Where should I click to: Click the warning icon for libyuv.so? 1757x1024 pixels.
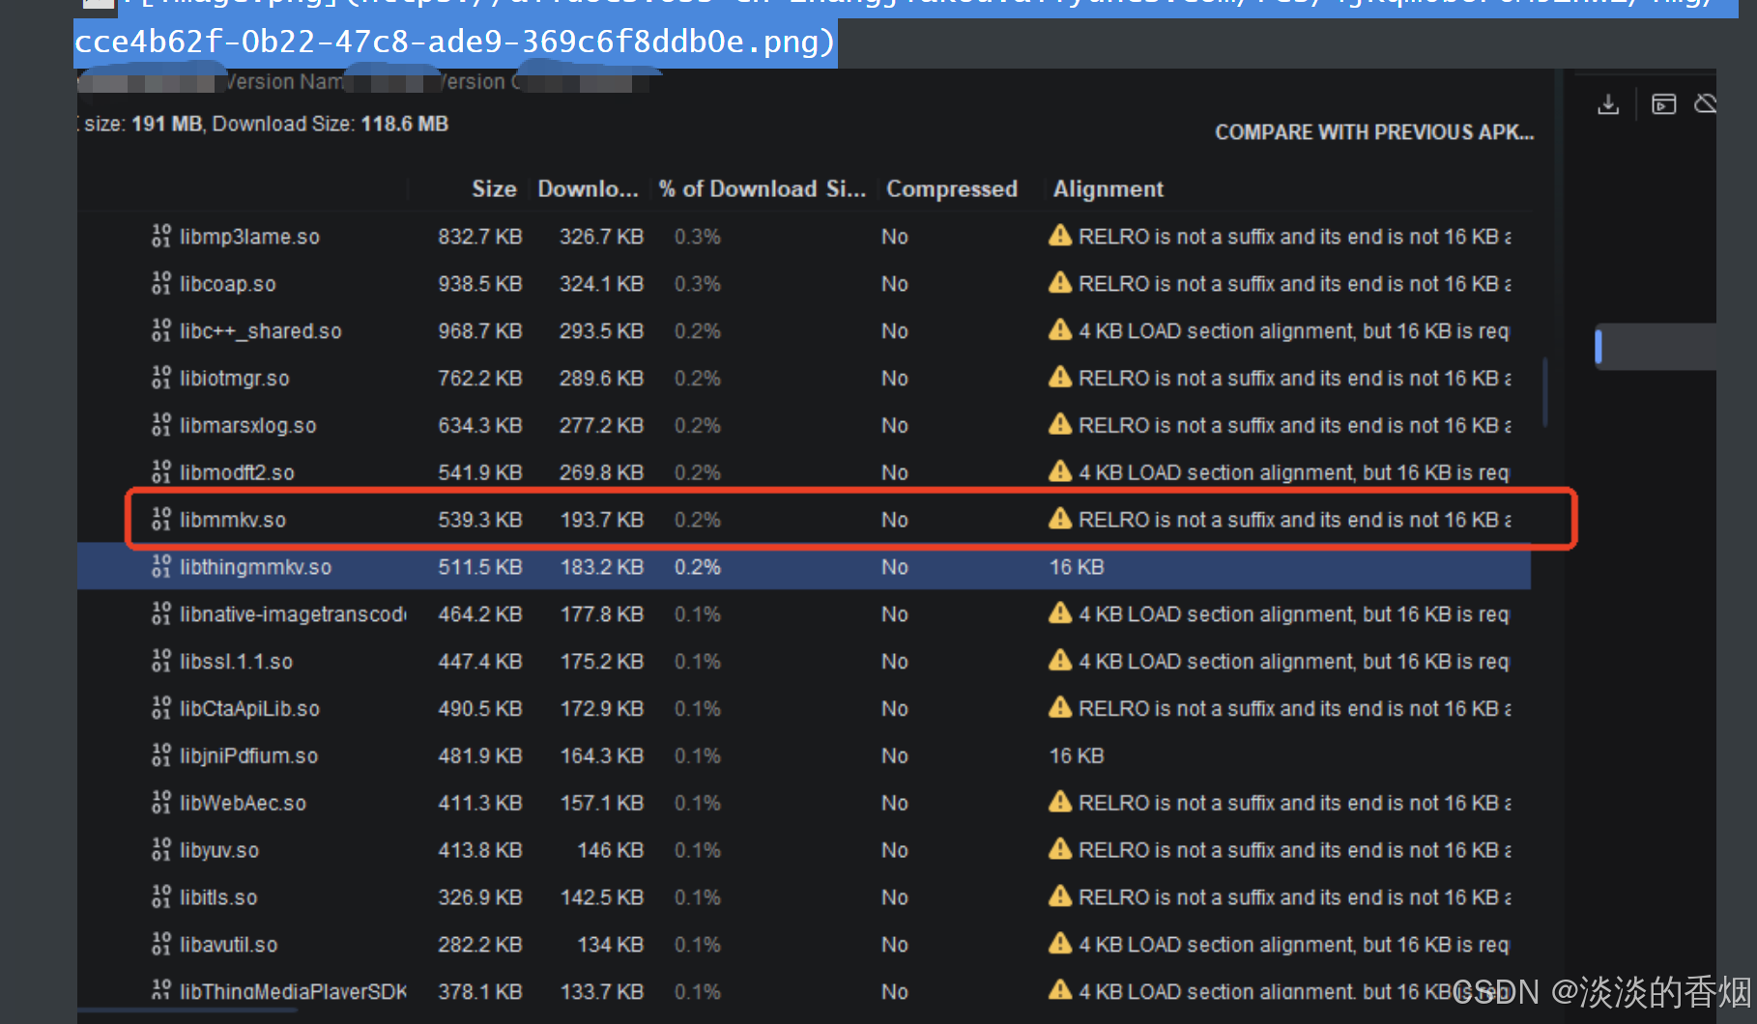tap(1060, 849)
